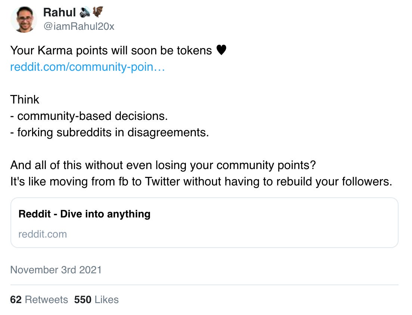
Task: View the 550 Likes list
Action: coord(96,300)
